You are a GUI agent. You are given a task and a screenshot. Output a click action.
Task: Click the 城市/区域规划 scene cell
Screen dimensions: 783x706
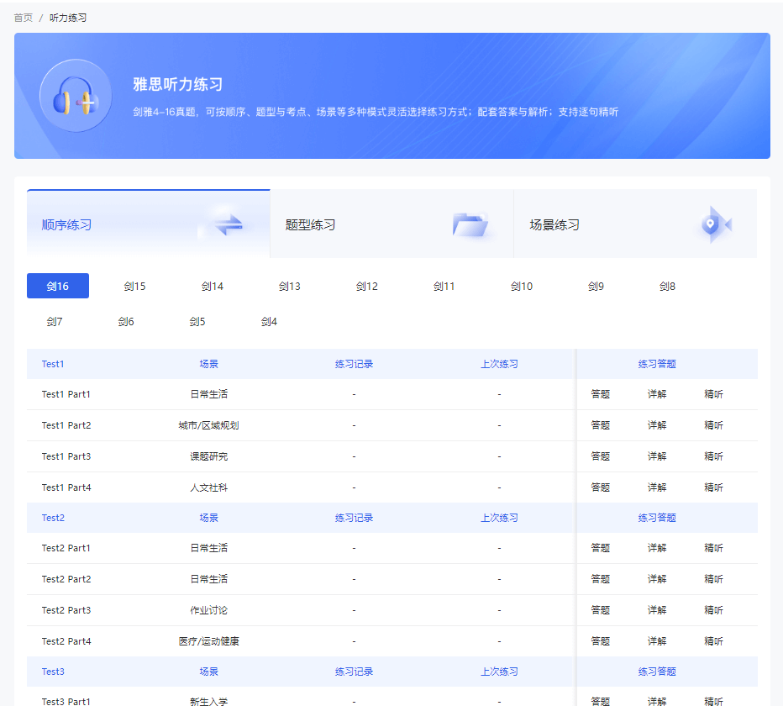point(208,425)
